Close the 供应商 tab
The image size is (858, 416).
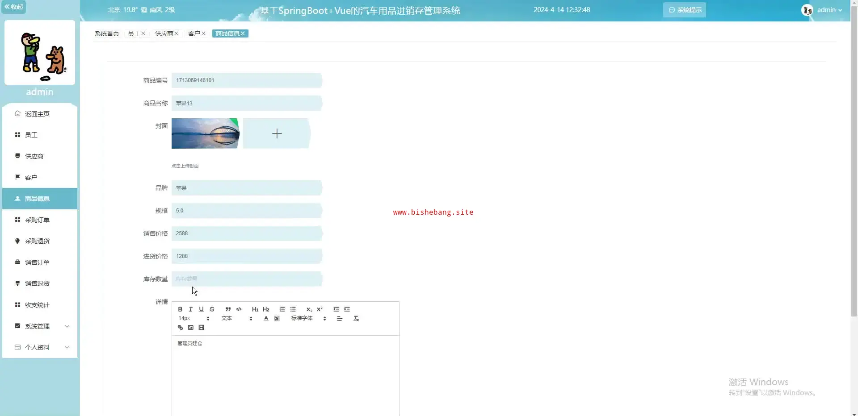pos(177,33)
